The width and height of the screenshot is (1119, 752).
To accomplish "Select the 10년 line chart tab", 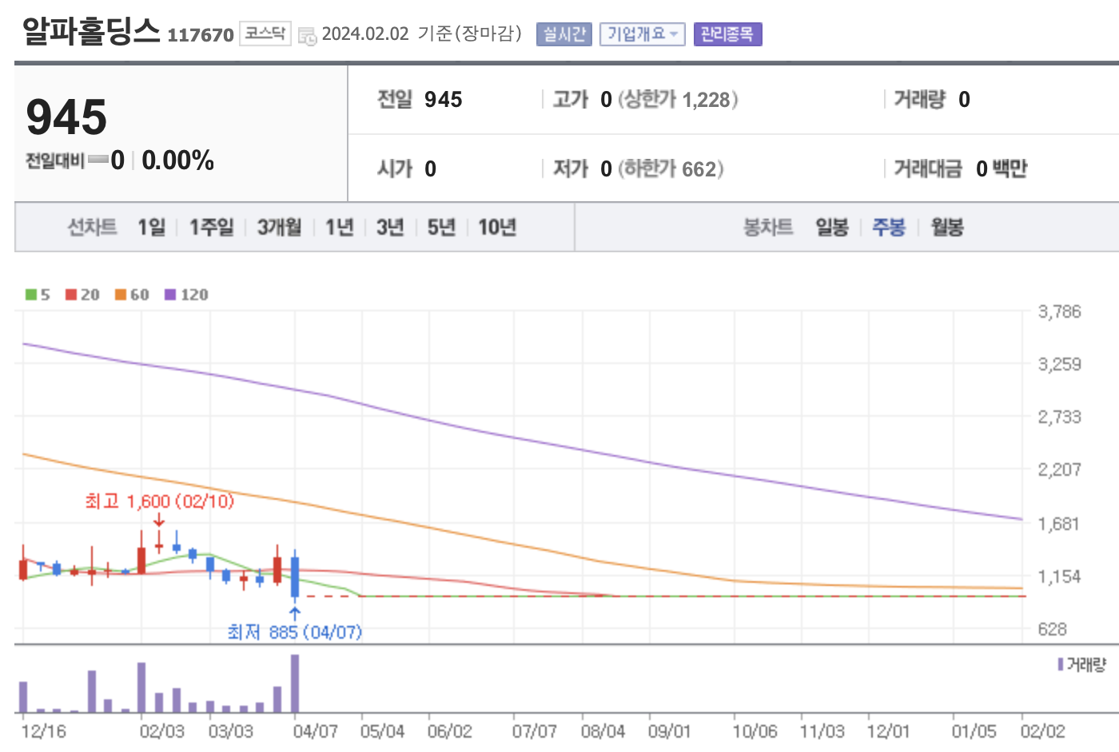I will tap(497, 228).
